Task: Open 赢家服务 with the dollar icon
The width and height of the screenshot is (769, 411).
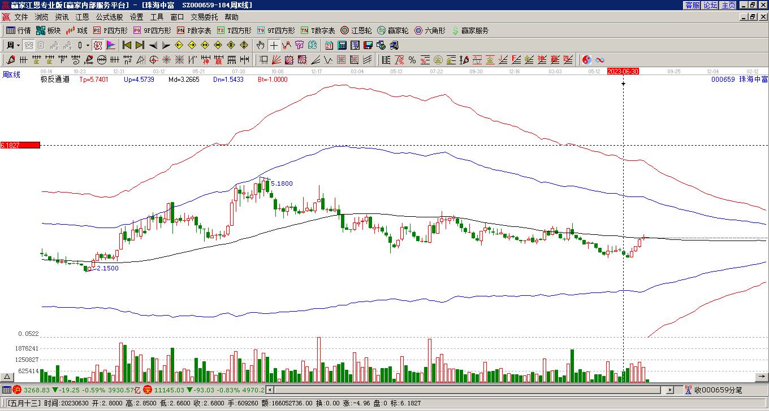Action: [470, 30]
